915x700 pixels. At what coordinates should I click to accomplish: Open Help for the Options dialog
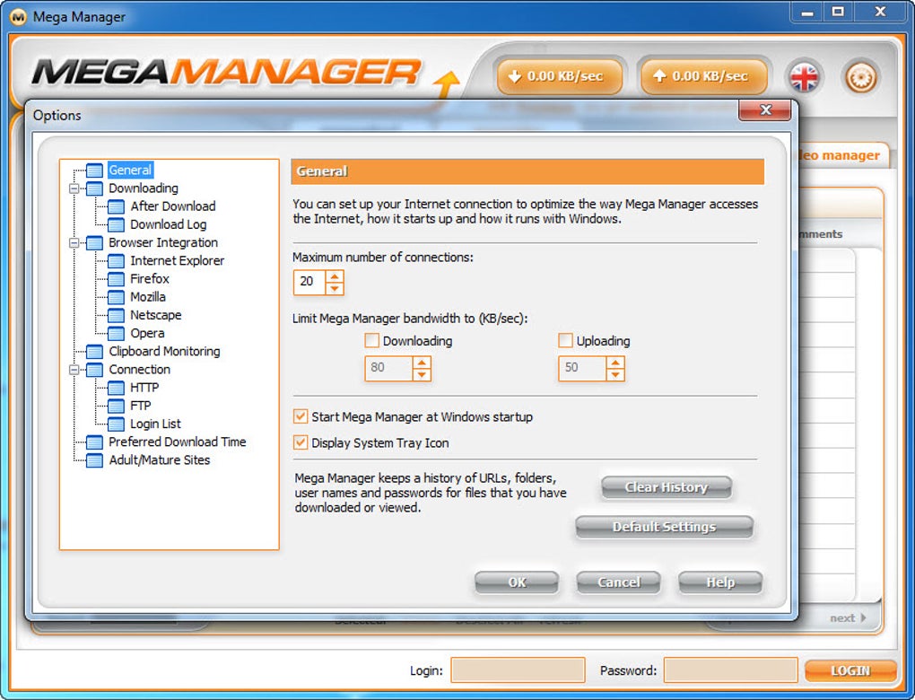click(x=720, y=582)
